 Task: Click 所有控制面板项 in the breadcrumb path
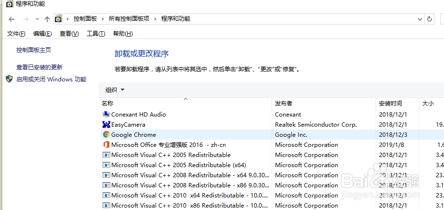129,19
